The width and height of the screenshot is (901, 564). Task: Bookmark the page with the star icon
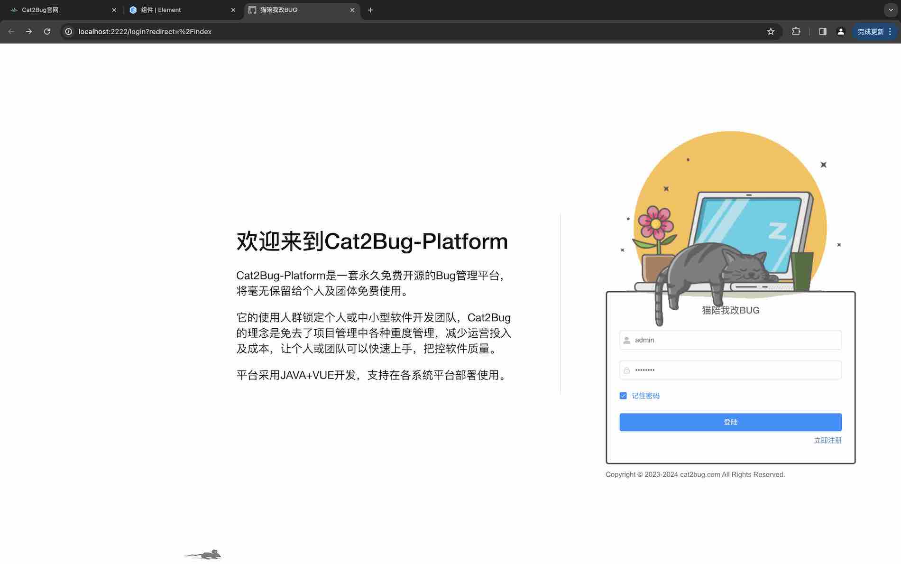[770, 31]
